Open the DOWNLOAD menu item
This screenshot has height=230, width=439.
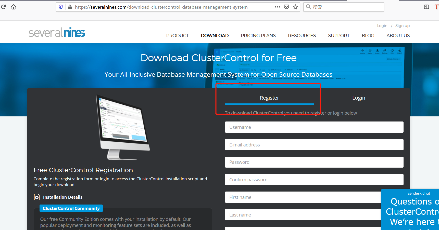(215, 36)
